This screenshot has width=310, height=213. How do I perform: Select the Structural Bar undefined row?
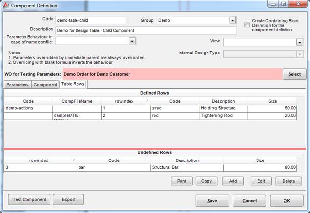[186, 167]
